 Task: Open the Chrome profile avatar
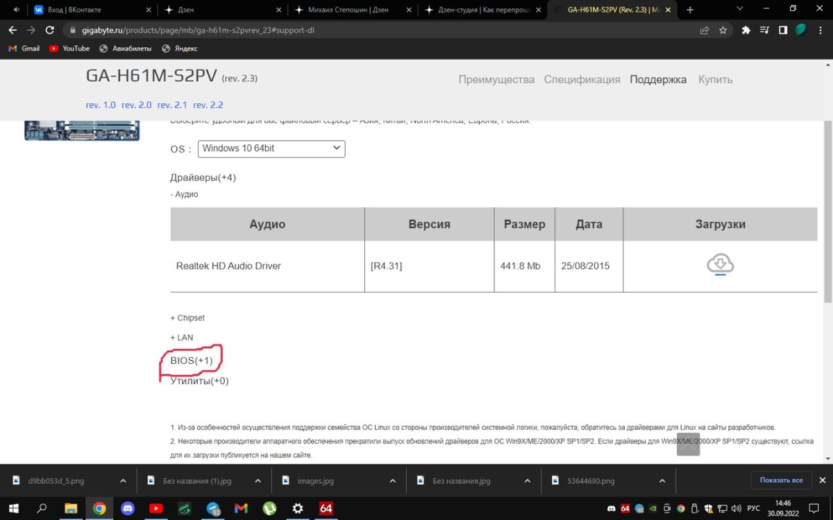coord(801,30)
